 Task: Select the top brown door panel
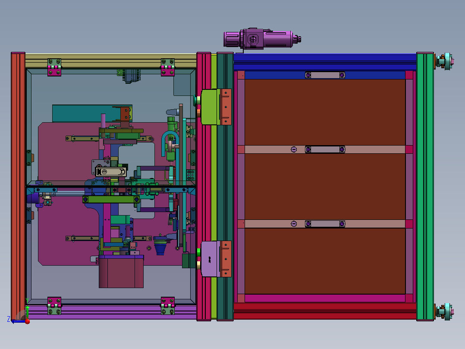coord(325,112)
